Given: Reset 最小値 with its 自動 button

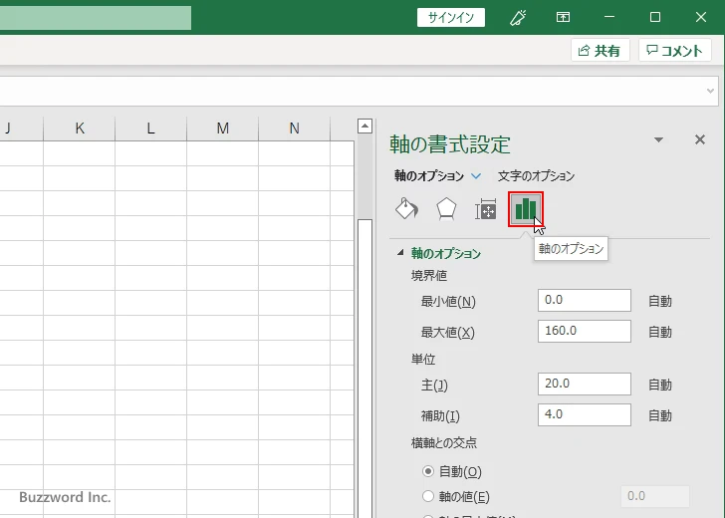Looking at the screenshot, I should pos(660,301).
